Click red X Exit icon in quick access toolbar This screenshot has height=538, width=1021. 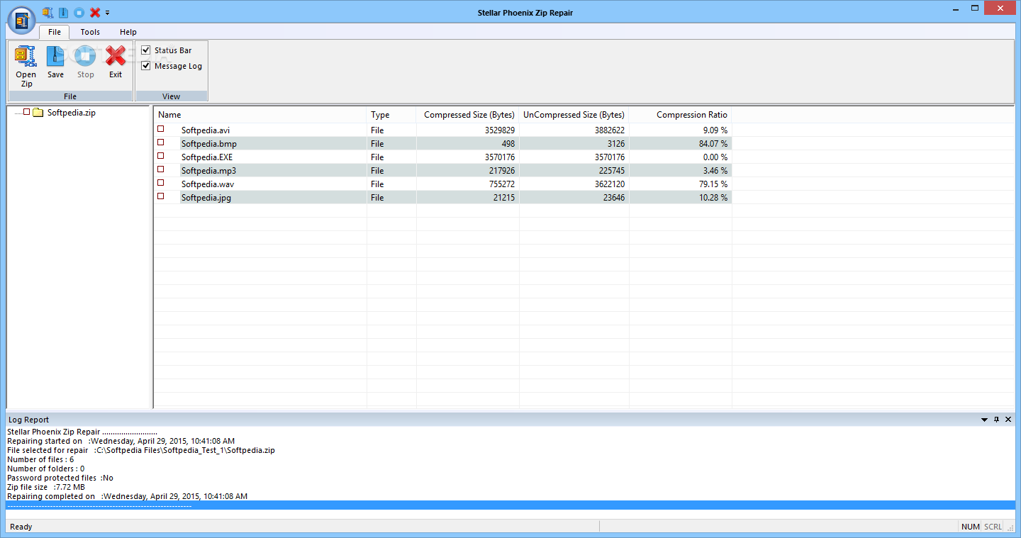click(95, 12)
